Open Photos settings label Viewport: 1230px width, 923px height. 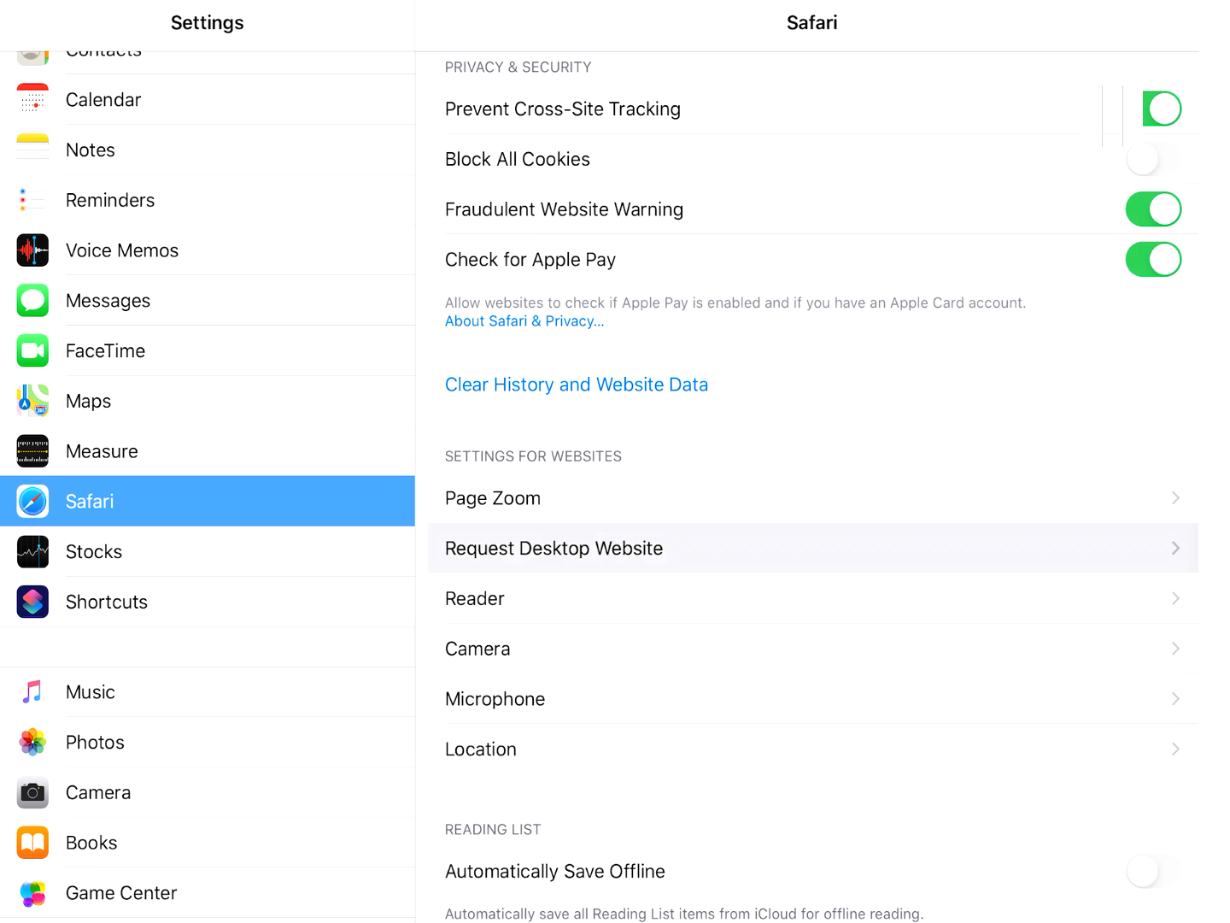pyautogui.click(x=95, y=743)
